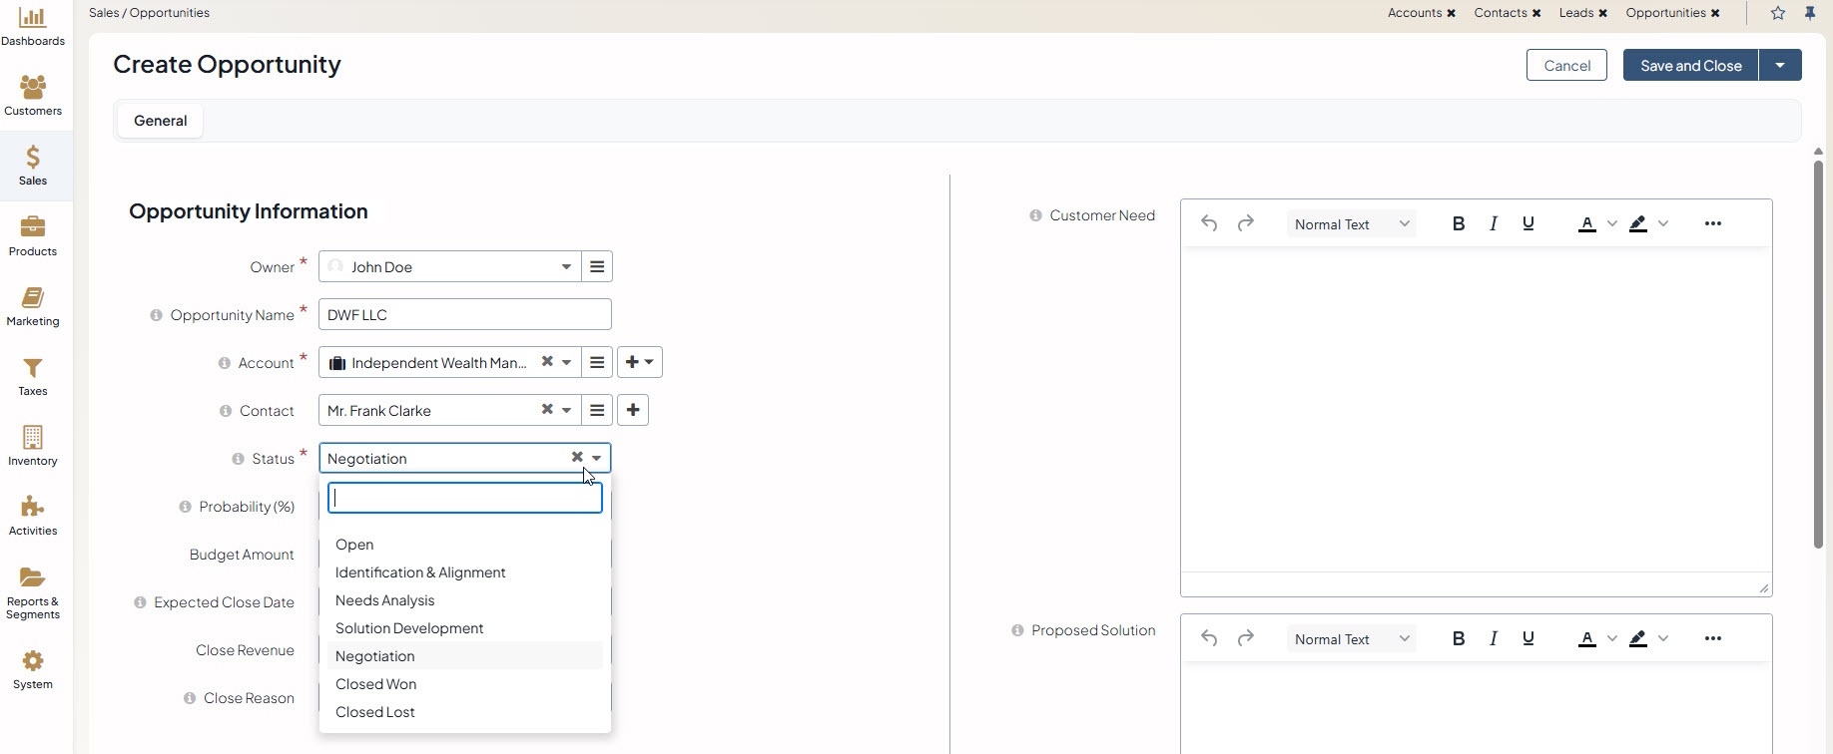Click the Cancel button
The height and width of the screenshot is (754, 1833).
pos(1566,65)
